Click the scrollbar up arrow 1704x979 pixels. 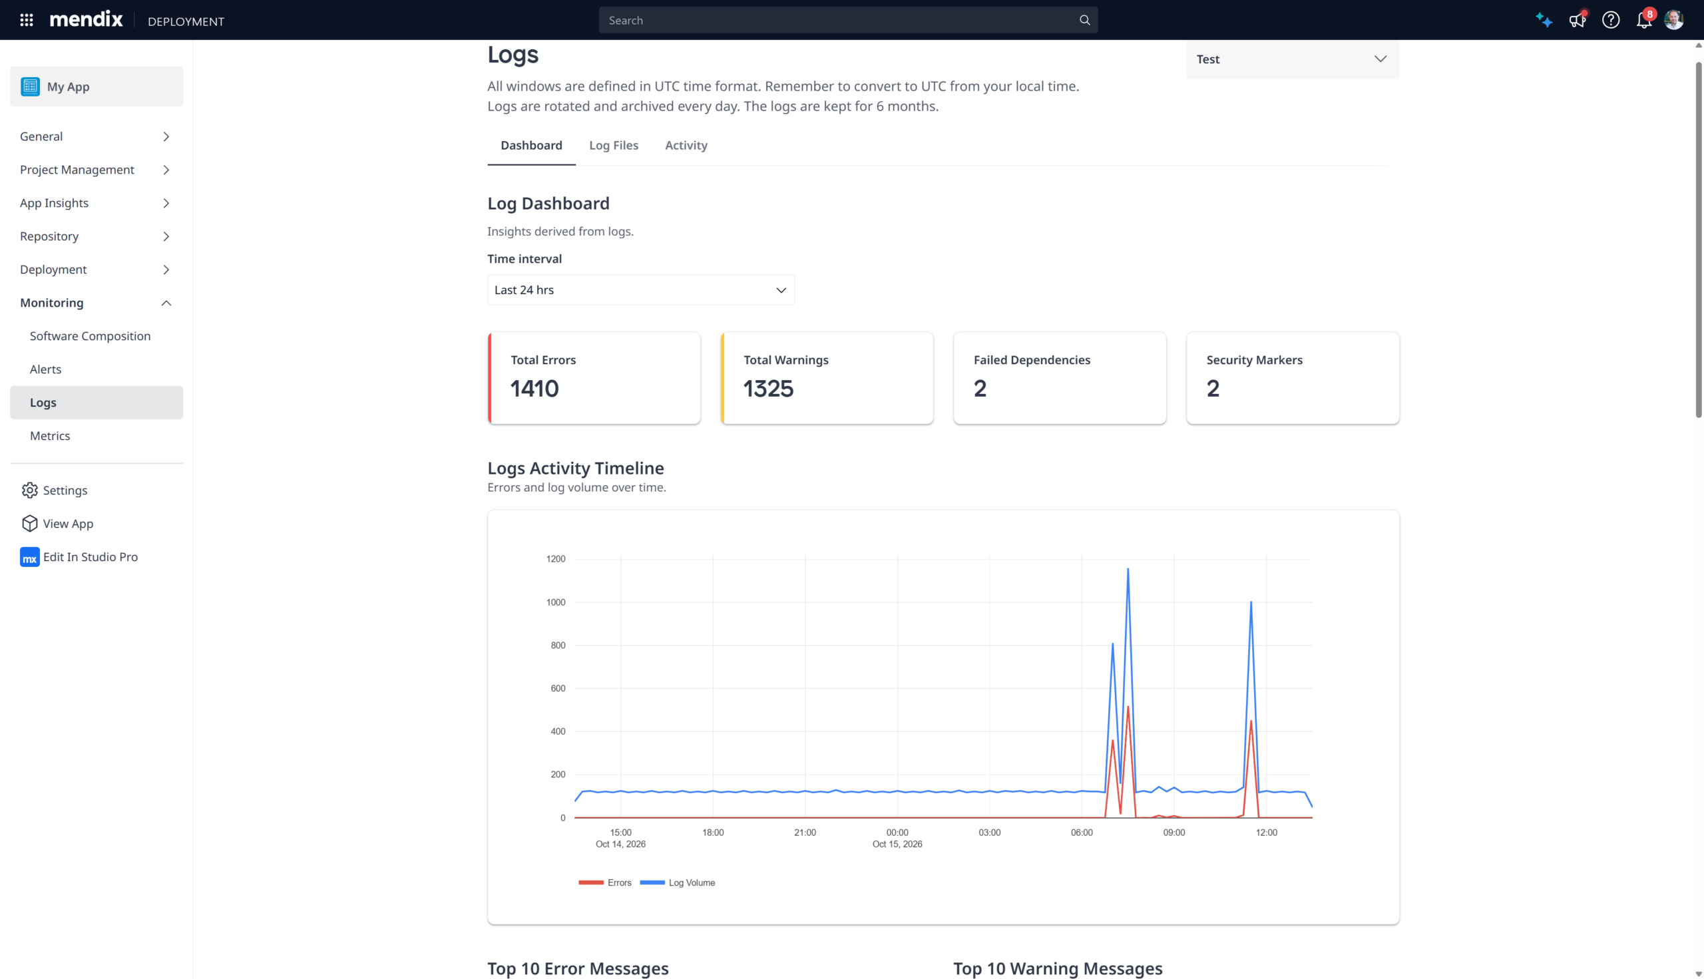point(1698,46)
